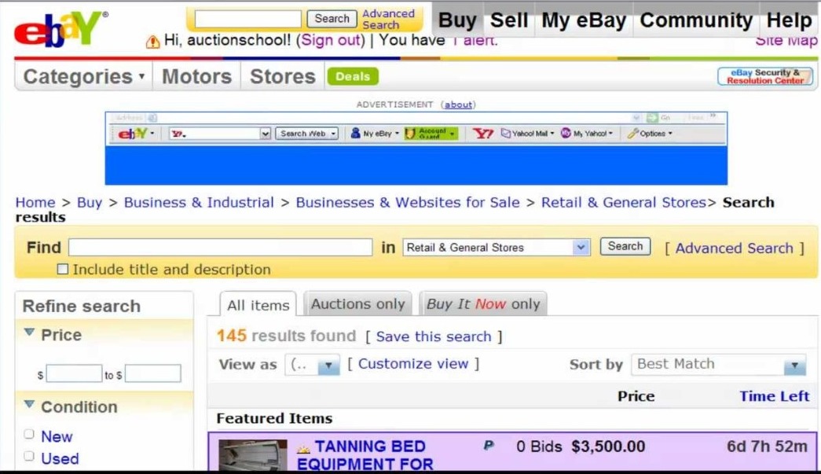Switch to the Buy It Now only tab
Screen dimensions: 821x474
pos(482,304)
